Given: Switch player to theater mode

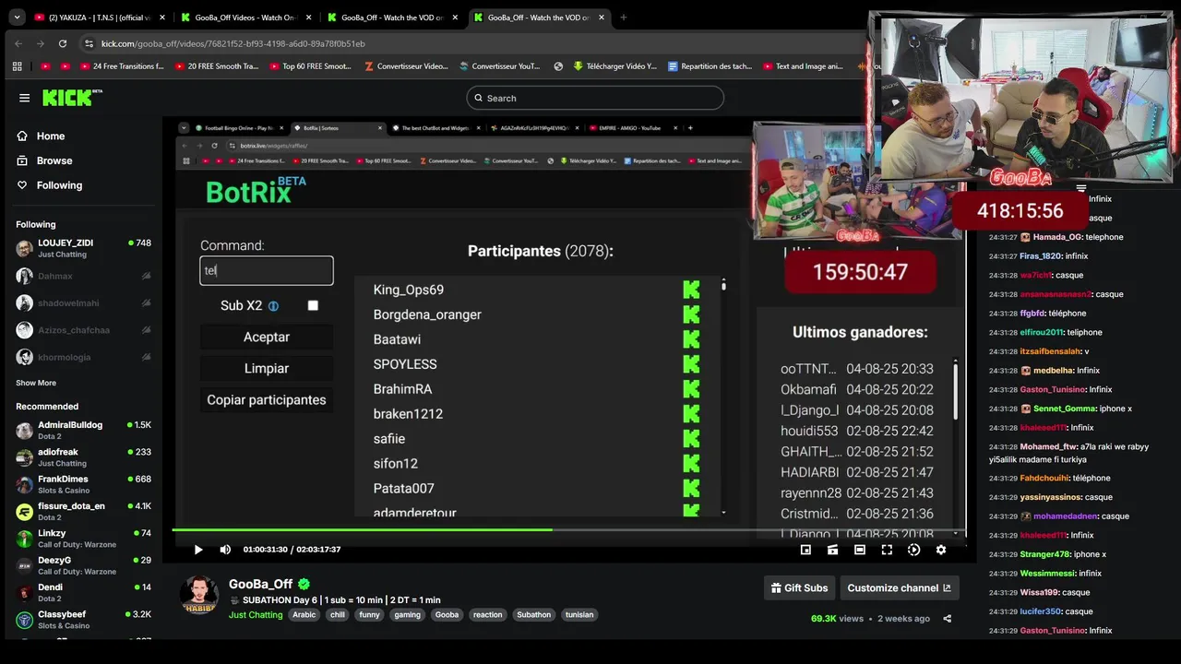Looking at the screenshot, I should [859, 550].
